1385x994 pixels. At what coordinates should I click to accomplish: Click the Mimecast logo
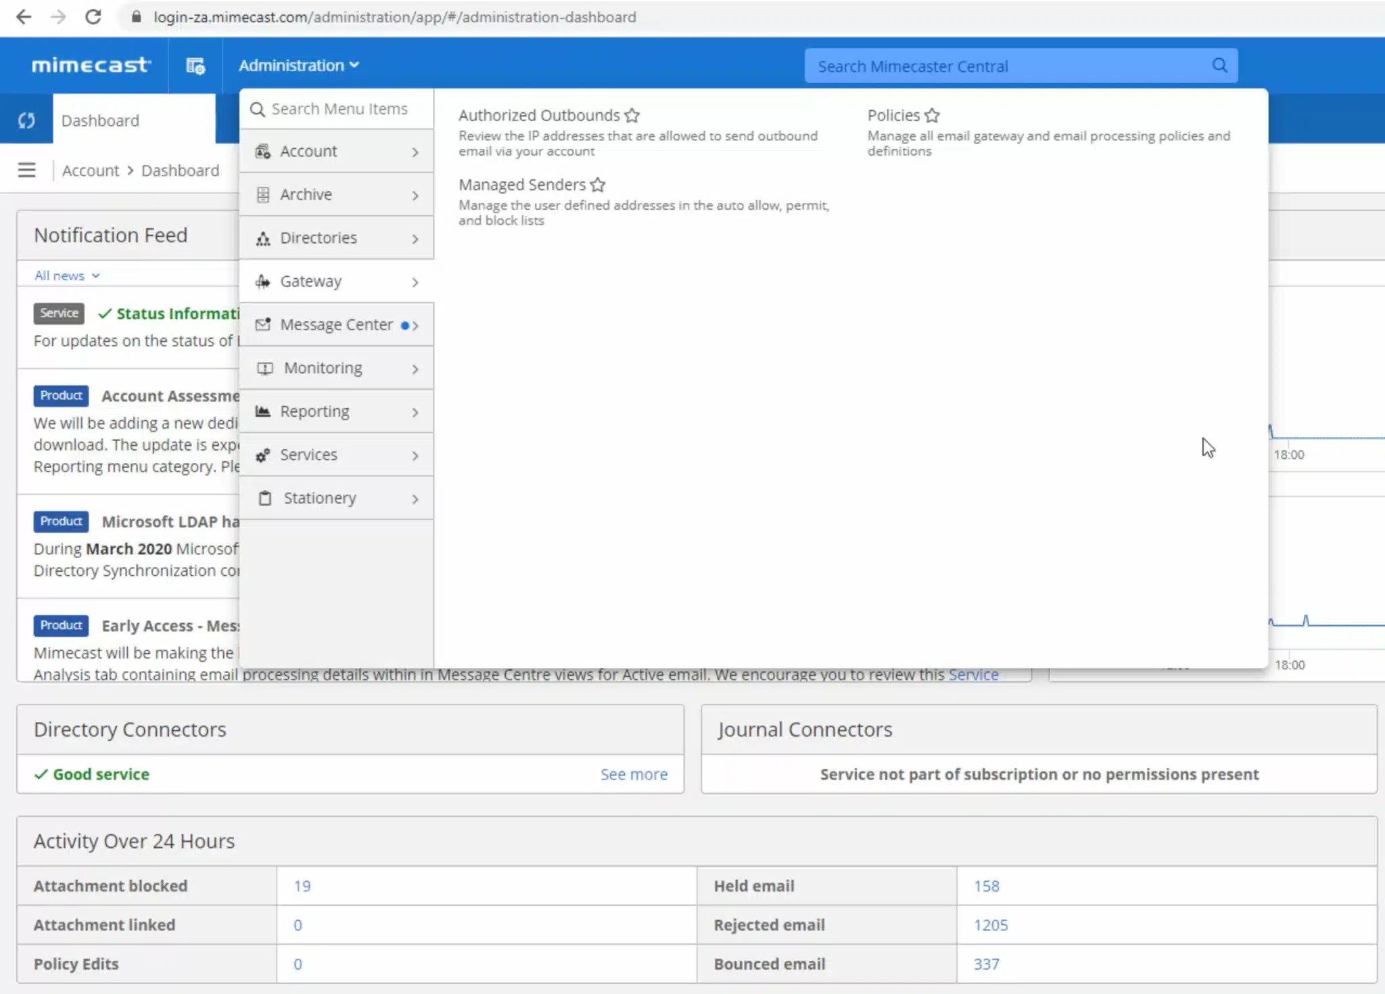pyautogui.click(x=91, y=65)
